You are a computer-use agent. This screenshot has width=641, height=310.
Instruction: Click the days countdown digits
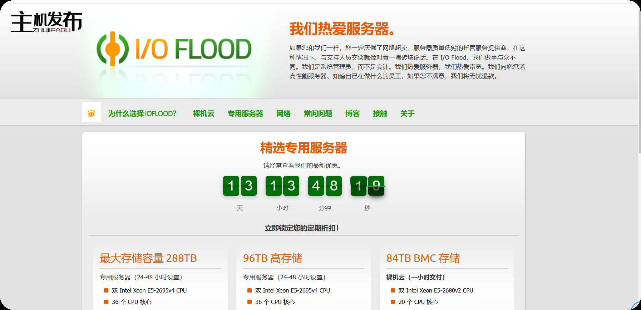[x=240, y=186]
